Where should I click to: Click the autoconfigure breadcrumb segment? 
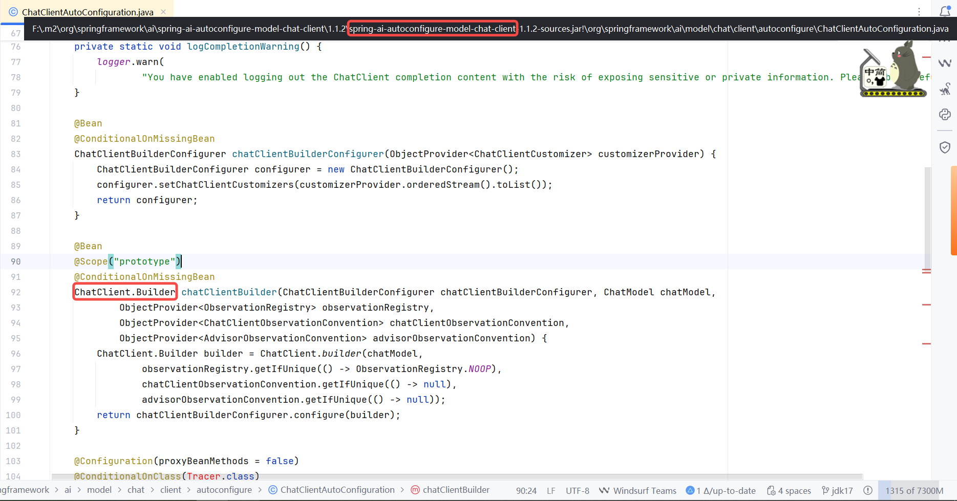pos(224,490)
